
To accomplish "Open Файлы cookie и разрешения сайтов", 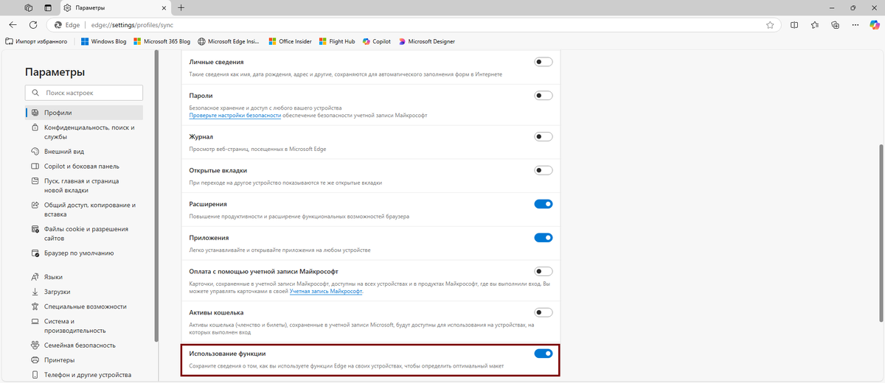I will pyautogui.click(x=84, y=233).
